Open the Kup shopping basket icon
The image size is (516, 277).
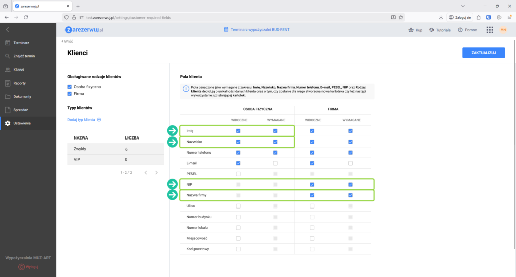(x=411, y=30)
